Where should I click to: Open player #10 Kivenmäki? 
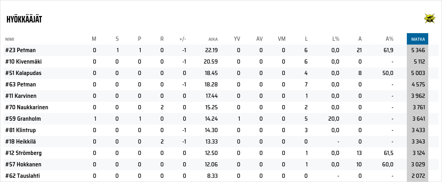[x=23, y=62]
